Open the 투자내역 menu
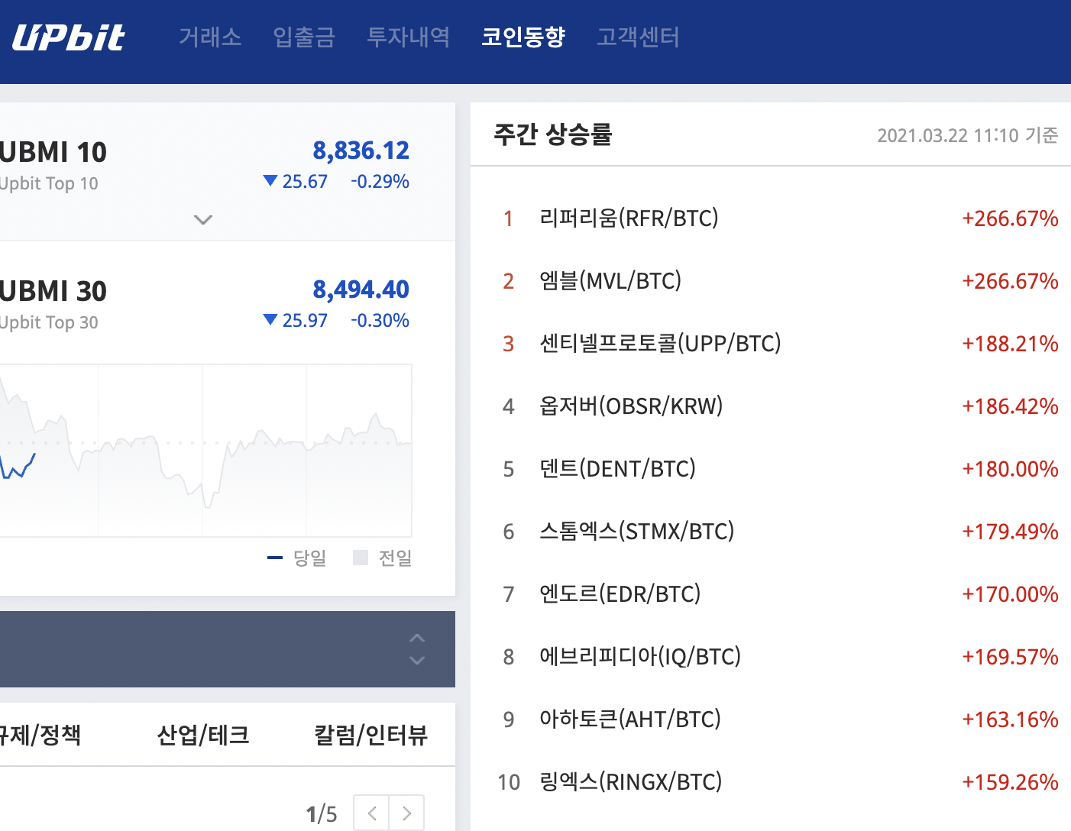The width and height of the screenshot is (1071, 831). click(409, 37)
